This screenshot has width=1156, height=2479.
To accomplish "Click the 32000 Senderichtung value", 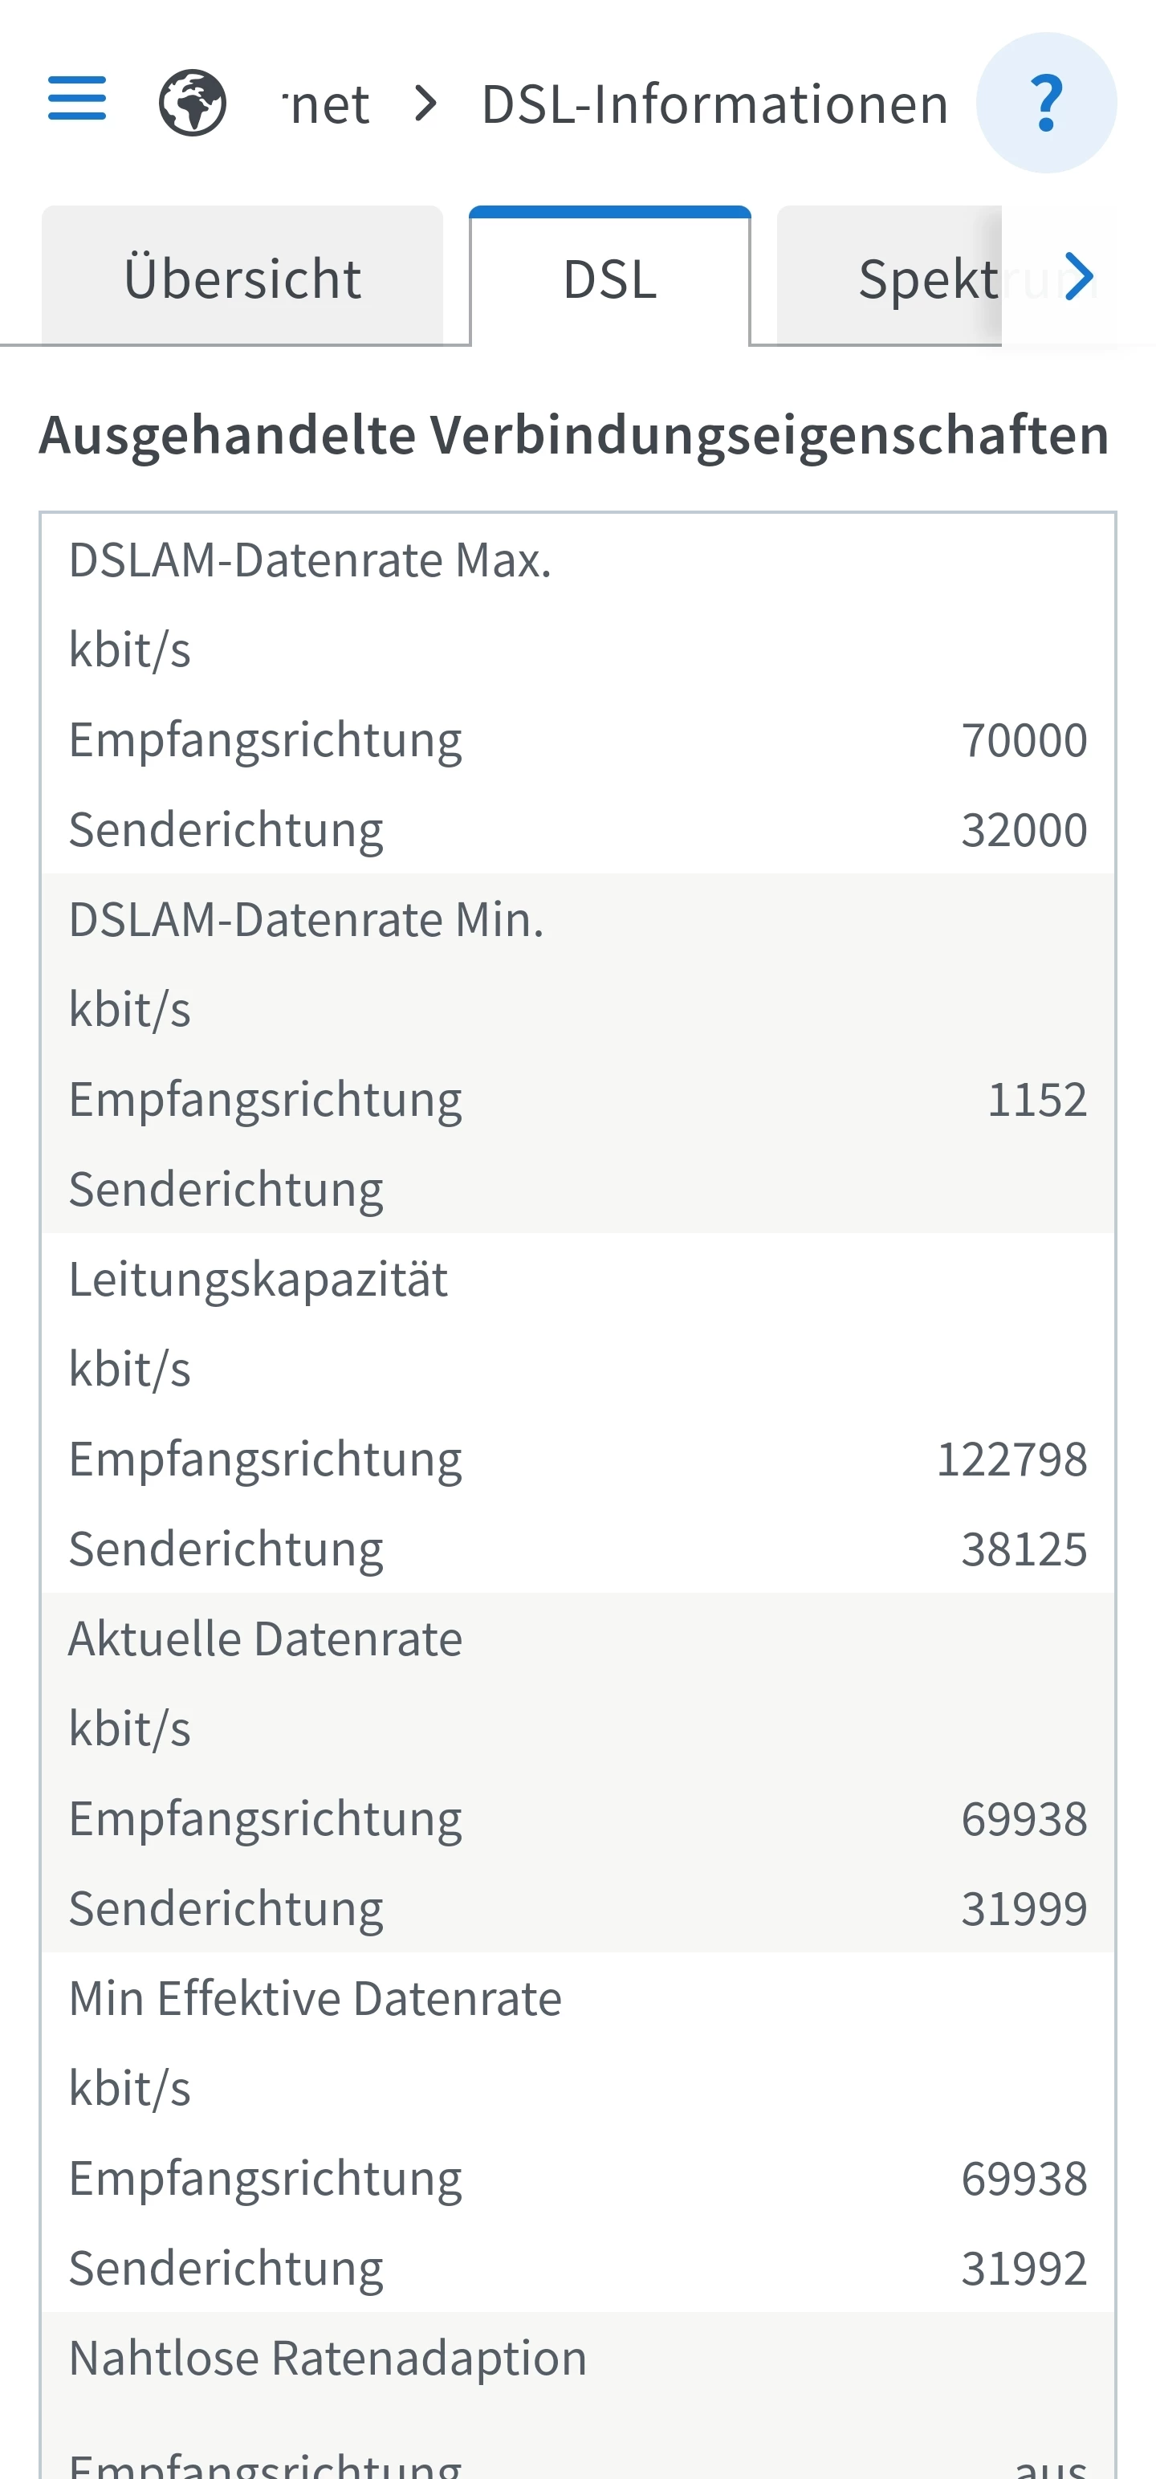I will click(1024, 829).
